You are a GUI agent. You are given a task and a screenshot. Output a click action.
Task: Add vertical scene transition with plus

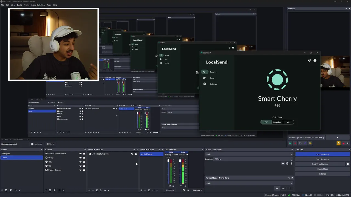click(x=277, y=188)
